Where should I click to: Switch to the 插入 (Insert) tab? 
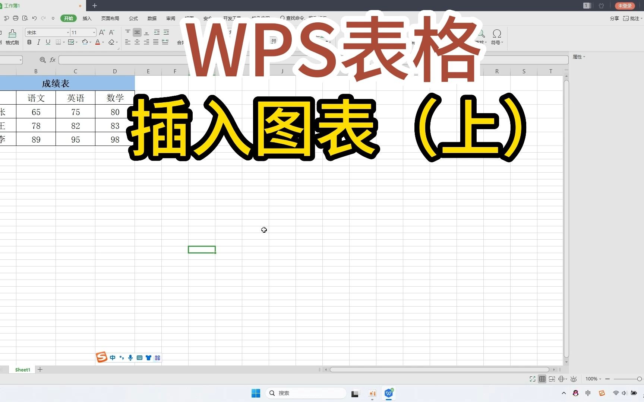(87, 18)
